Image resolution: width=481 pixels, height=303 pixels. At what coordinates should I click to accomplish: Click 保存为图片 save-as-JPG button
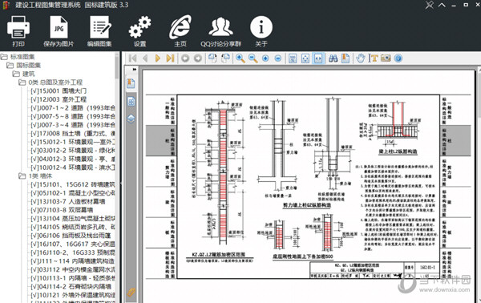(59, 31)
